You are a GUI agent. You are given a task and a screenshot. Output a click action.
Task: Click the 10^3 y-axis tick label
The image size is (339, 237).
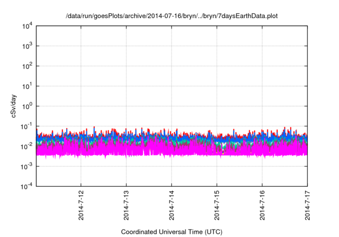click(x=27, y=46)
